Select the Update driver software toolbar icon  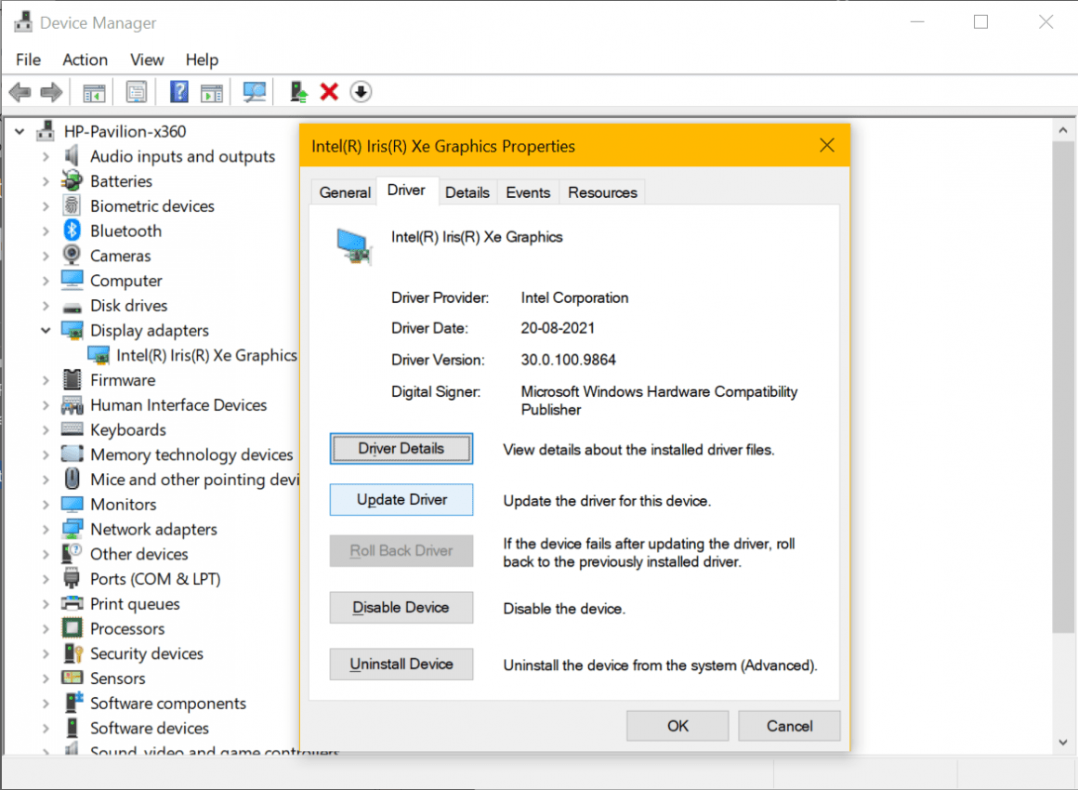point(297,91)
